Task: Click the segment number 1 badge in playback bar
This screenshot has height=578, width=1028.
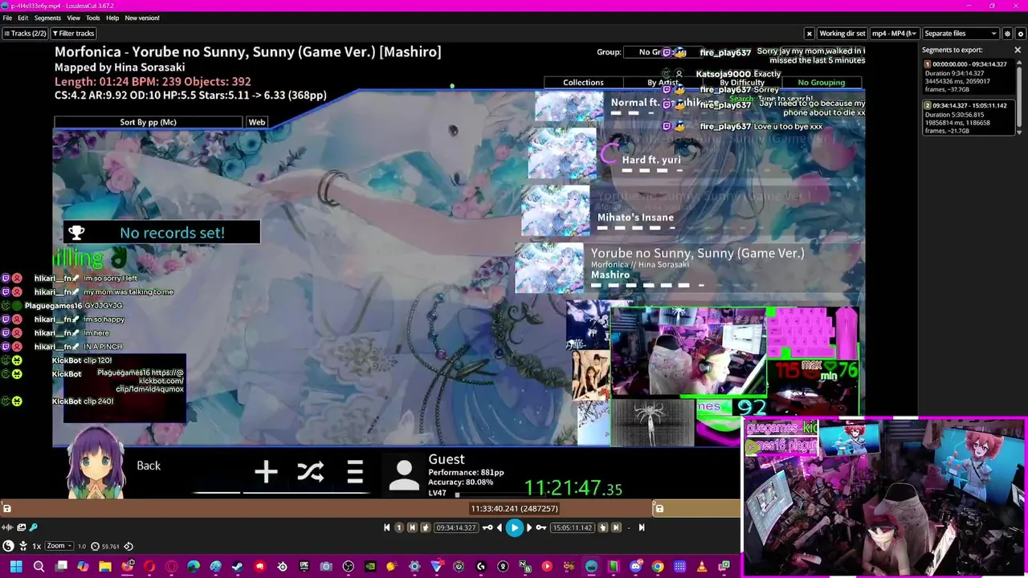Action: (399, 527)
